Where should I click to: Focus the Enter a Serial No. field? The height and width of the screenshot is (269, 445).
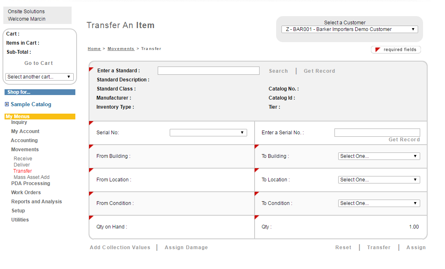377,133
